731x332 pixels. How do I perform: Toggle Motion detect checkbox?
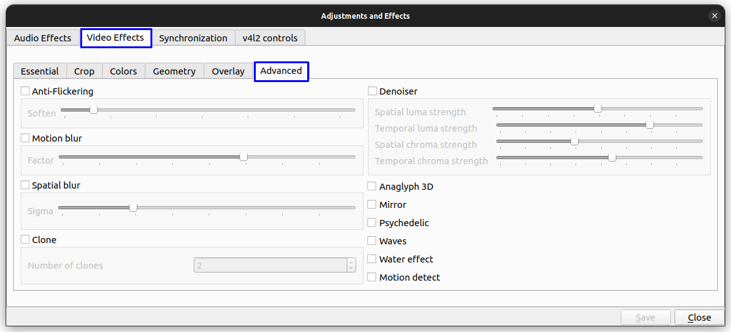(x=372, y=278)
